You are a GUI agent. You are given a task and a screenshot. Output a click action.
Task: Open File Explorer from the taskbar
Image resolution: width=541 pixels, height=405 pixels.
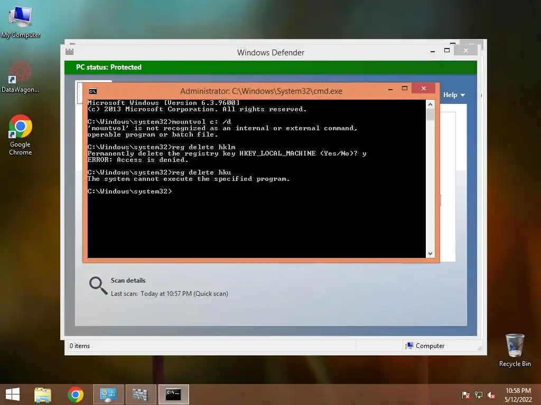click(43, 394)
